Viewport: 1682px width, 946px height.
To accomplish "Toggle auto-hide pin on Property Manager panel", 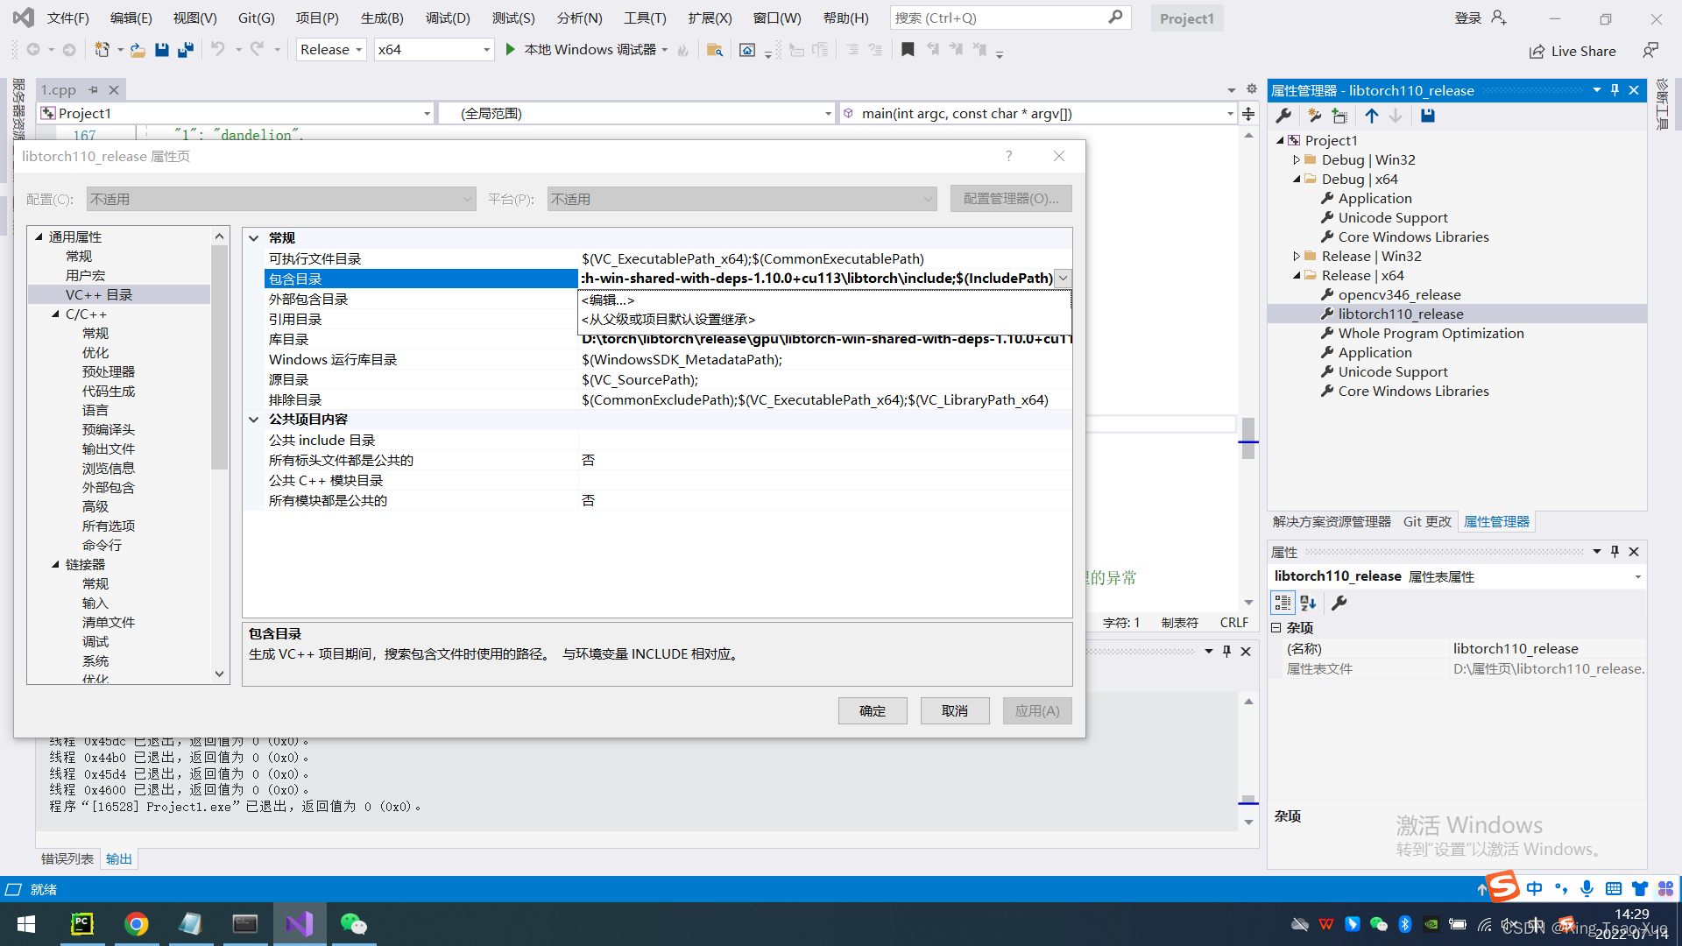I will (1615, 90).
